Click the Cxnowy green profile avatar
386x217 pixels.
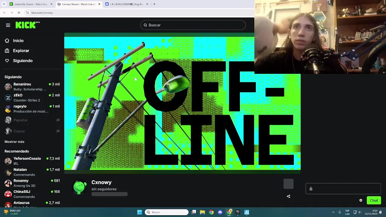pos(80,187)
